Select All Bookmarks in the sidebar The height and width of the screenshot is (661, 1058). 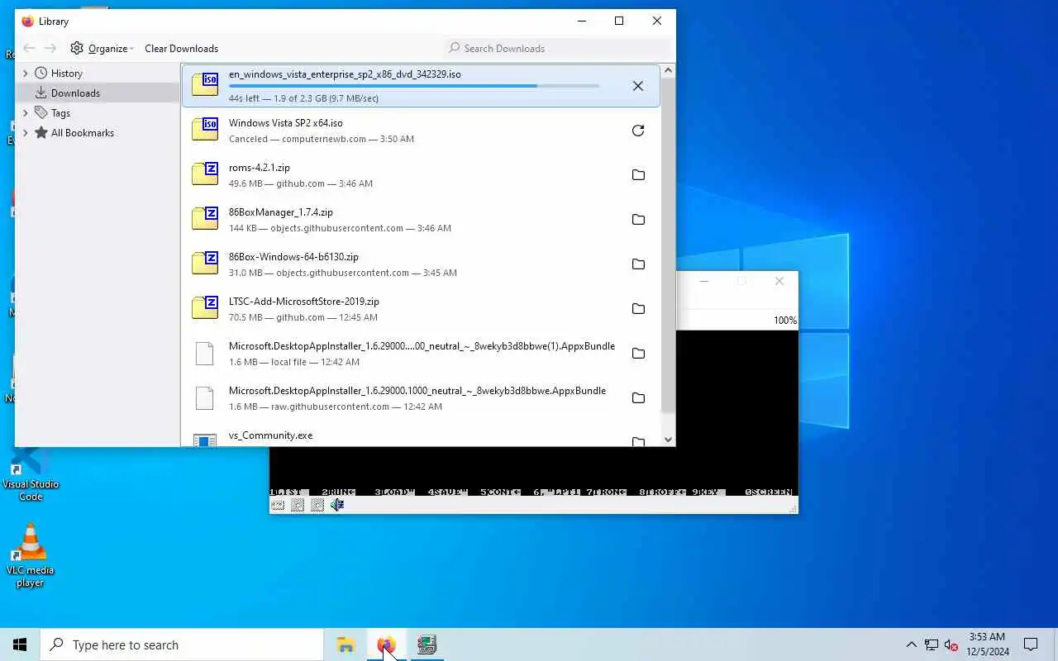[x=82, y=132]
